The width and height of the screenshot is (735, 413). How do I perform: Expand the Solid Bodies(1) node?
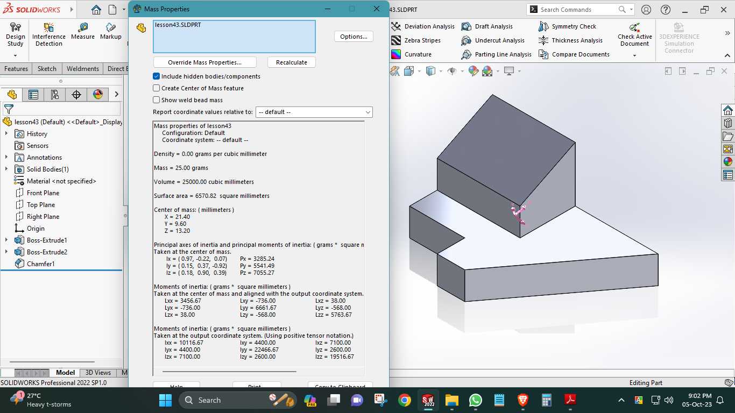tap(6, 169)
